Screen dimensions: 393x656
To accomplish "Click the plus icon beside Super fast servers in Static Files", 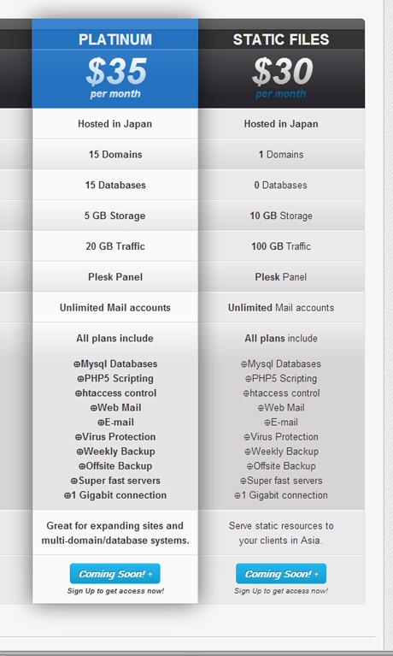I will [243, 482].
